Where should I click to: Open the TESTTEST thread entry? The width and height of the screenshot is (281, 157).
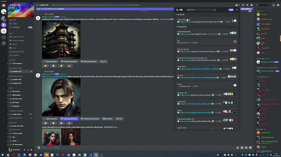click(207, 68)
